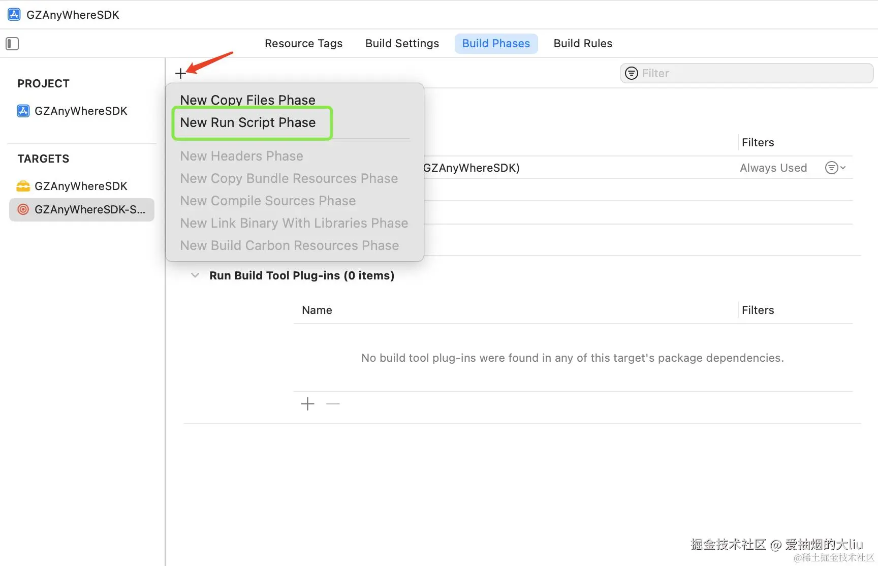Screen dimensions: 878x566
Task: Collapse Run Build Tool Plug-ins section
Action: [x=195, y=275]
